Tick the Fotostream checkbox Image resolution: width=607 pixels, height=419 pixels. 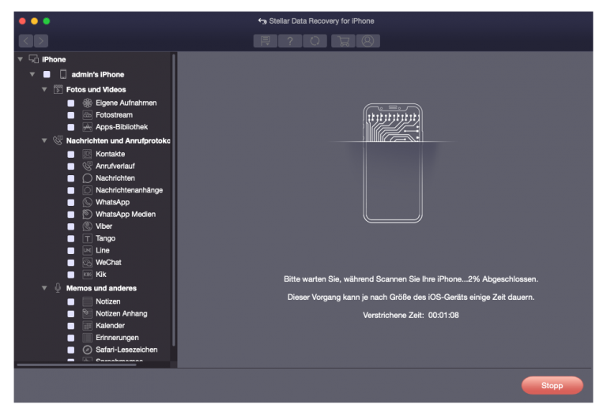71,115
